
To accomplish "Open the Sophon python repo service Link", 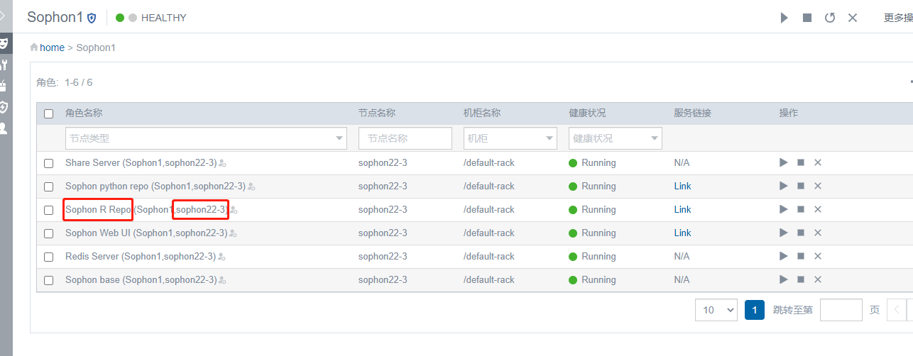I will (x=682, y=186).
